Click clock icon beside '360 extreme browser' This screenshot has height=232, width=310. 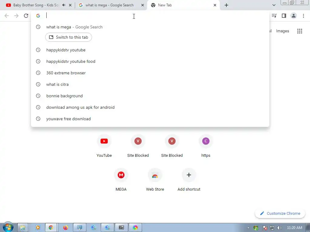point(38,73)
